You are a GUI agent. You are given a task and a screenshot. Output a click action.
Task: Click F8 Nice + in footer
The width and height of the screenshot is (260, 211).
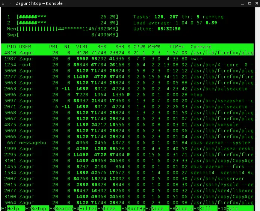pyautogui.click(x=181, y=208)
